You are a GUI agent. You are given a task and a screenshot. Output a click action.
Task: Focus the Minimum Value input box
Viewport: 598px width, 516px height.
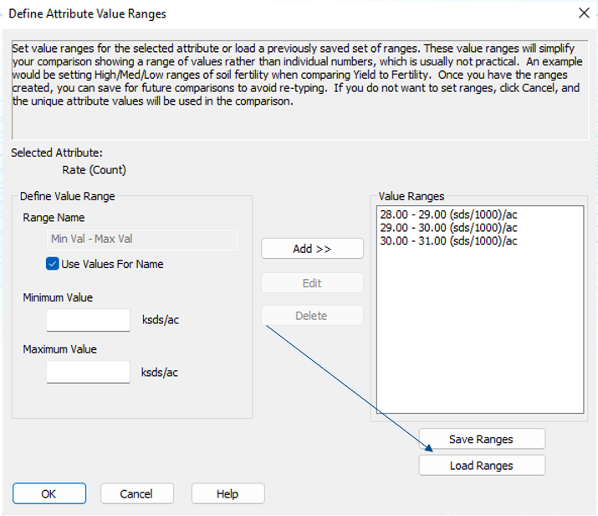click(88, 320)
